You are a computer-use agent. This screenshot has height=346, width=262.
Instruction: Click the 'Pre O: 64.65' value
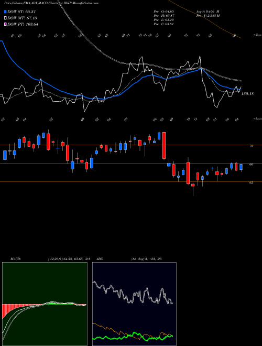click(x=163, y=12)
